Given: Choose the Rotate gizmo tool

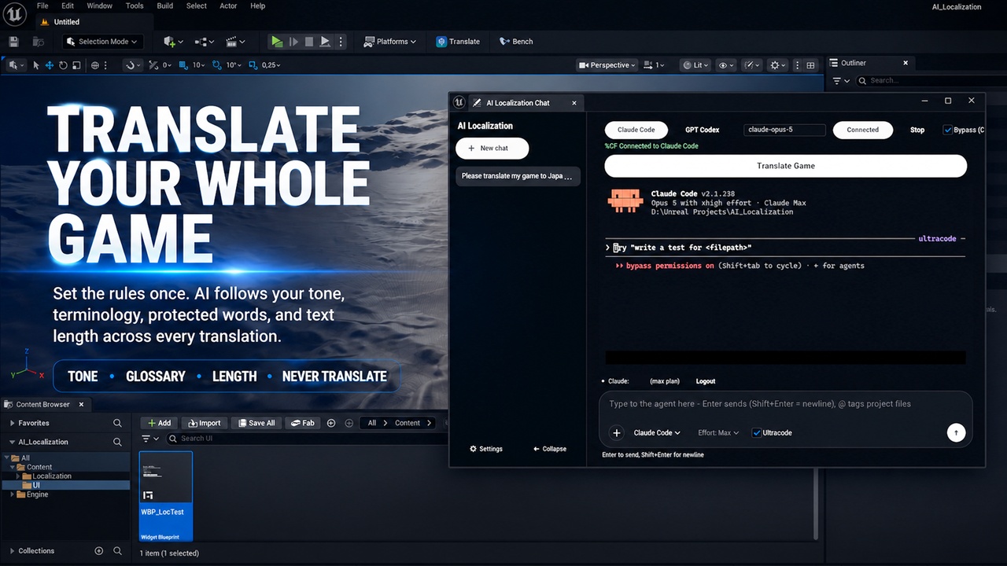Looking at the screenshot, I should (63, 65).
